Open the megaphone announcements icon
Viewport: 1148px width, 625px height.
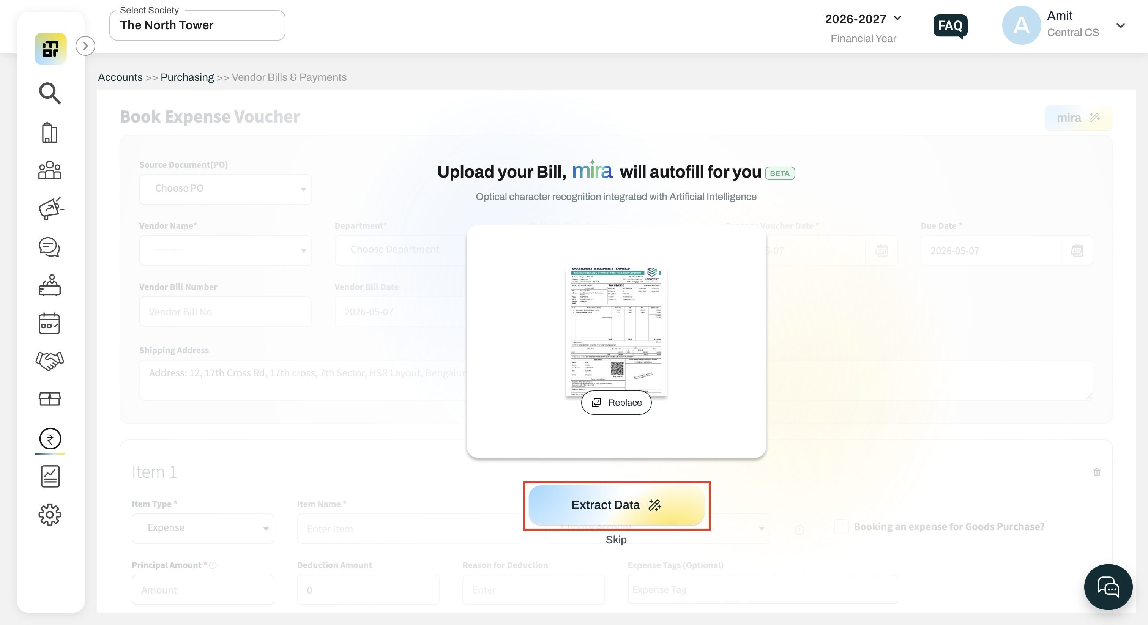click(x=51, y=208)
